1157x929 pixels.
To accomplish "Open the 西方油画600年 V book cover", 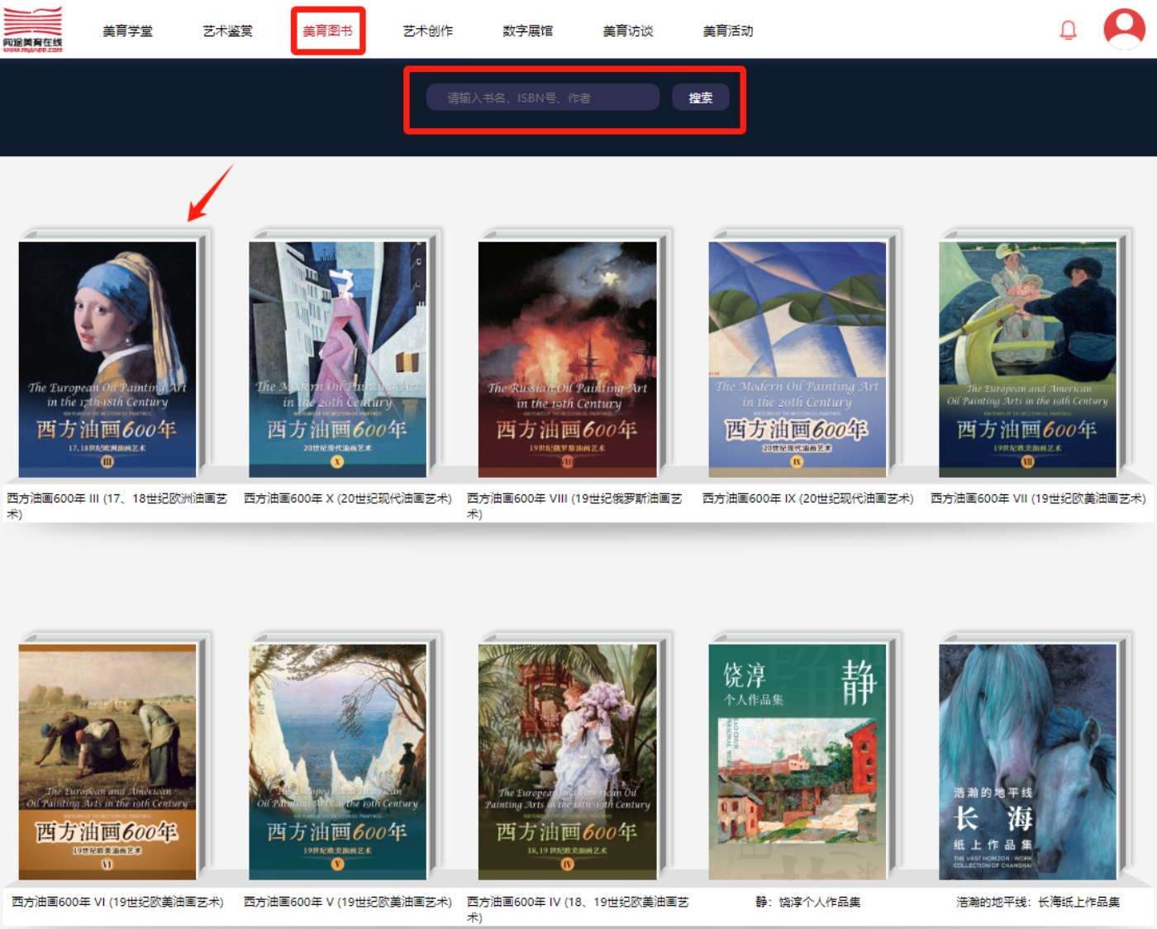I will 337,761.
